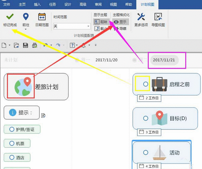Click the Undo arrow icon
The height and width of the screenshot is (169, 202).
pyautogui.click(x=45, y=45)
